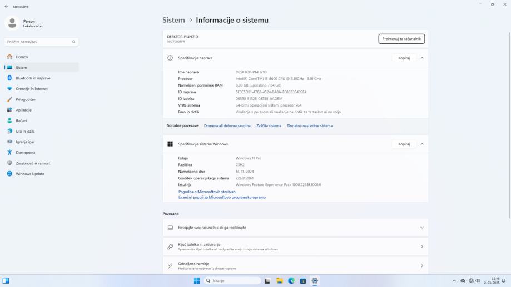Open Omrežje in internet settings

pyautogui.click(x=41, y=89)
